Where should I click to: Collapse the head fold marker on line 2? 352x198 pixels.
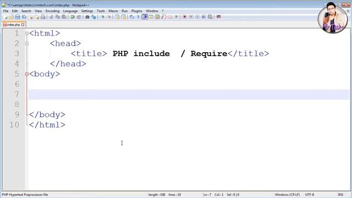tap(27, 43)
